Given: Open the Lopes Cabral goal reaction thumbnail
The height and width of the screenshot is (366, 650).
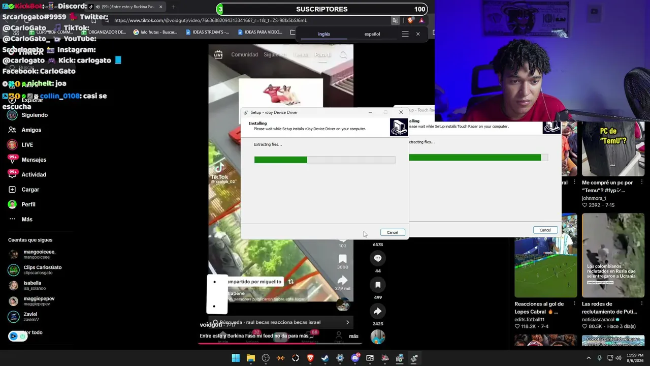Looking at the screenshot, I should (546, 255).
